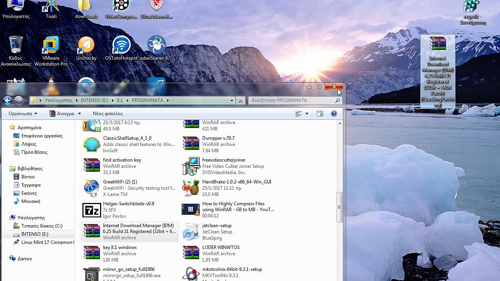Click the file list scroll-up arrow
Viewport: 500px width, 281px height.
click(339, 123)
